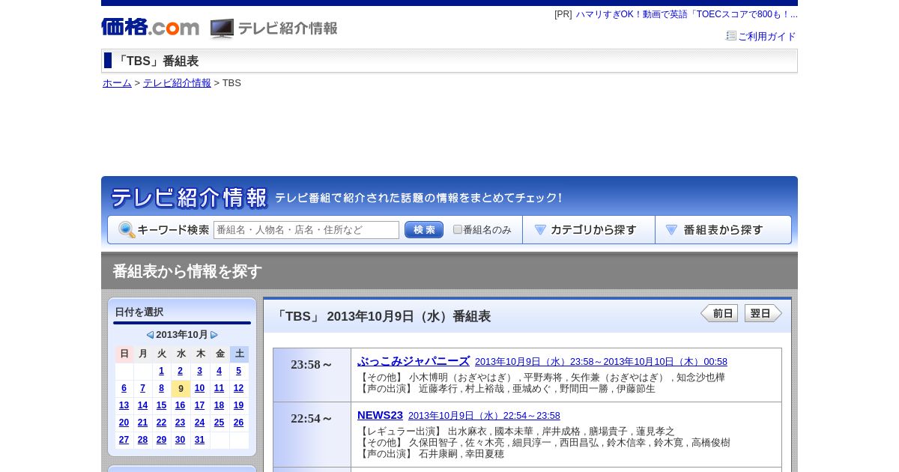Click the 23:58～ time cell
899x472 pixels.
(312, 375)
